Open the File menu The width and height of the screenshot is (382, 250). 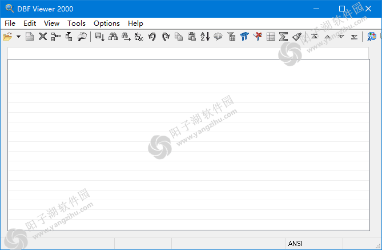(x=10, y=23)
